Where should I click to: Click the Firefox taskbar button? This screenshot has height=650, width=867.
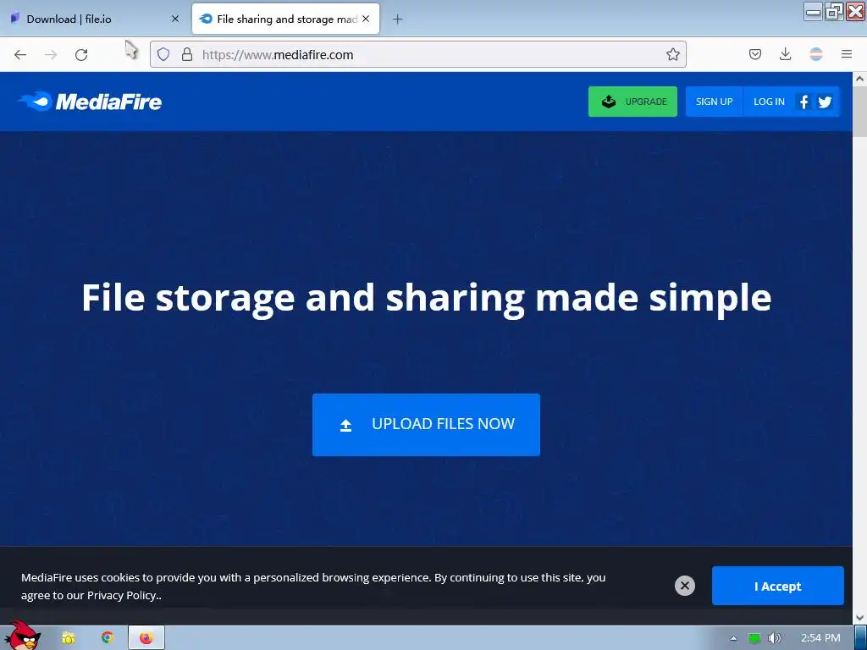click(146, 638)
